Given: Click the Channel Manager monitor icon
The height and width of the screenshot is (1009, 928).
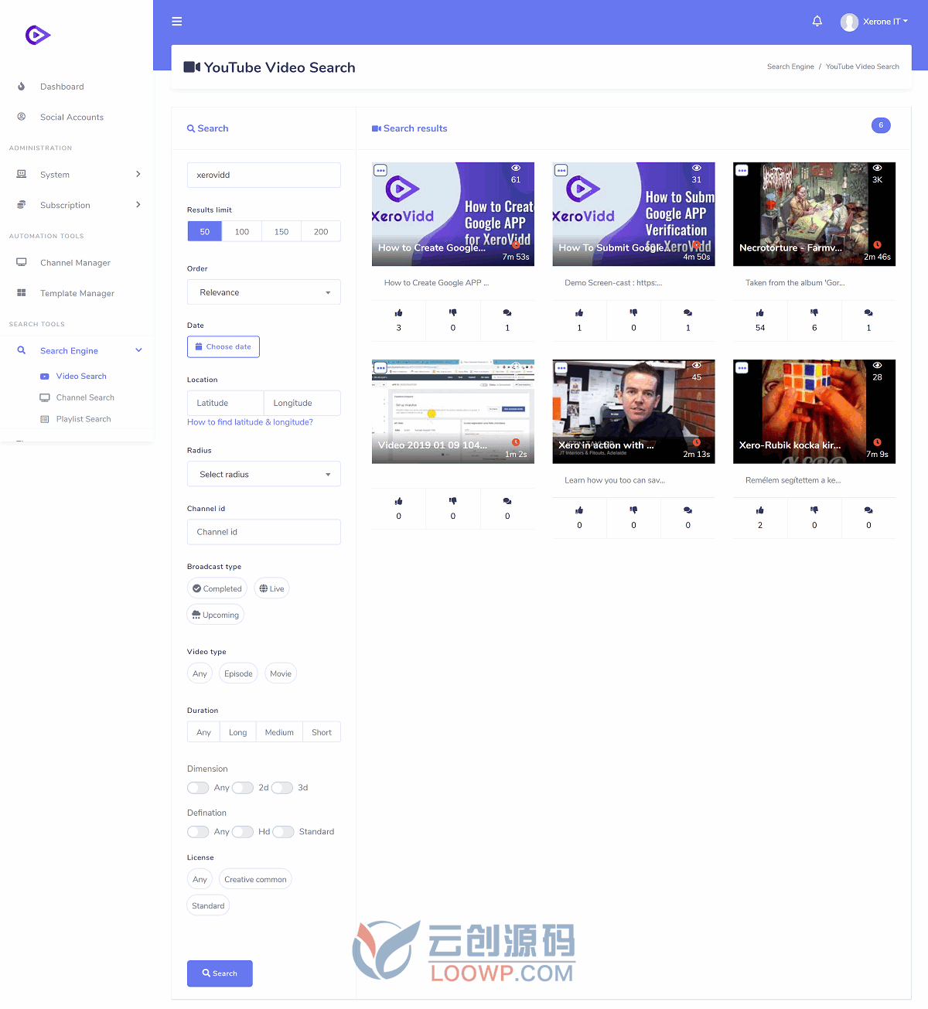Looking at the screenshot, I should pos(22,262).
